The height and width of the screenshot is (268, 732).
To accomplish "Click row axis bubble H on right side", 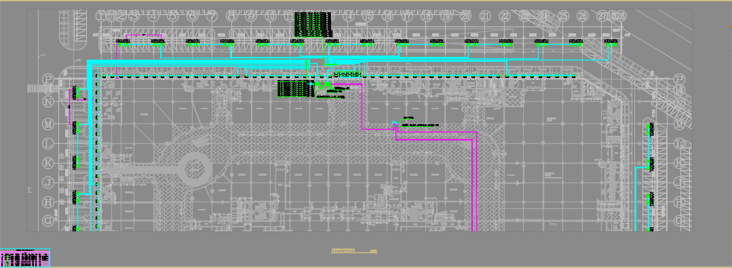I will [680, 202].
